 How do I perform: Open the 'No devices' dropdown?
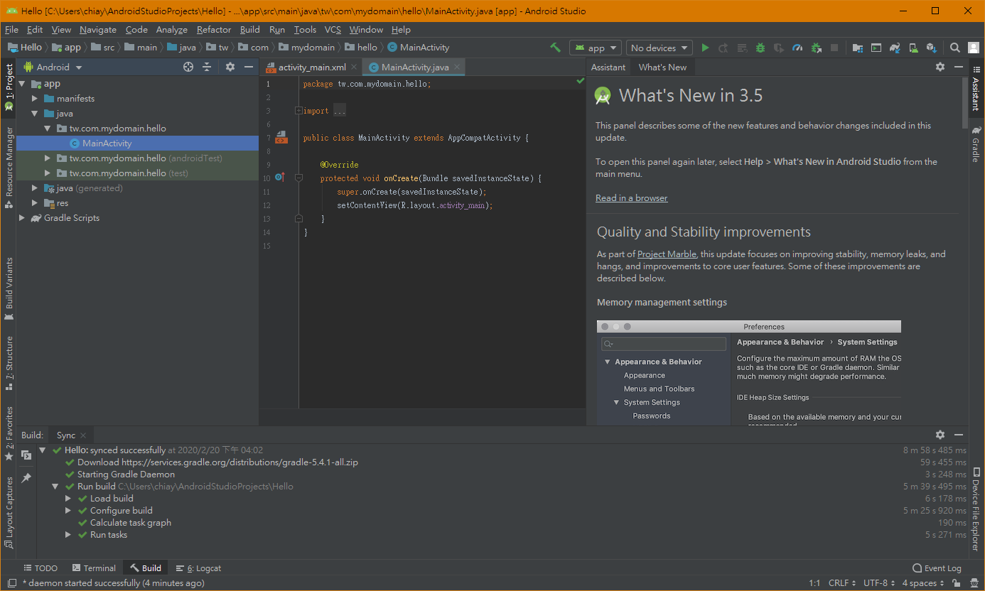pyautogui.click(x=659, y=48)
